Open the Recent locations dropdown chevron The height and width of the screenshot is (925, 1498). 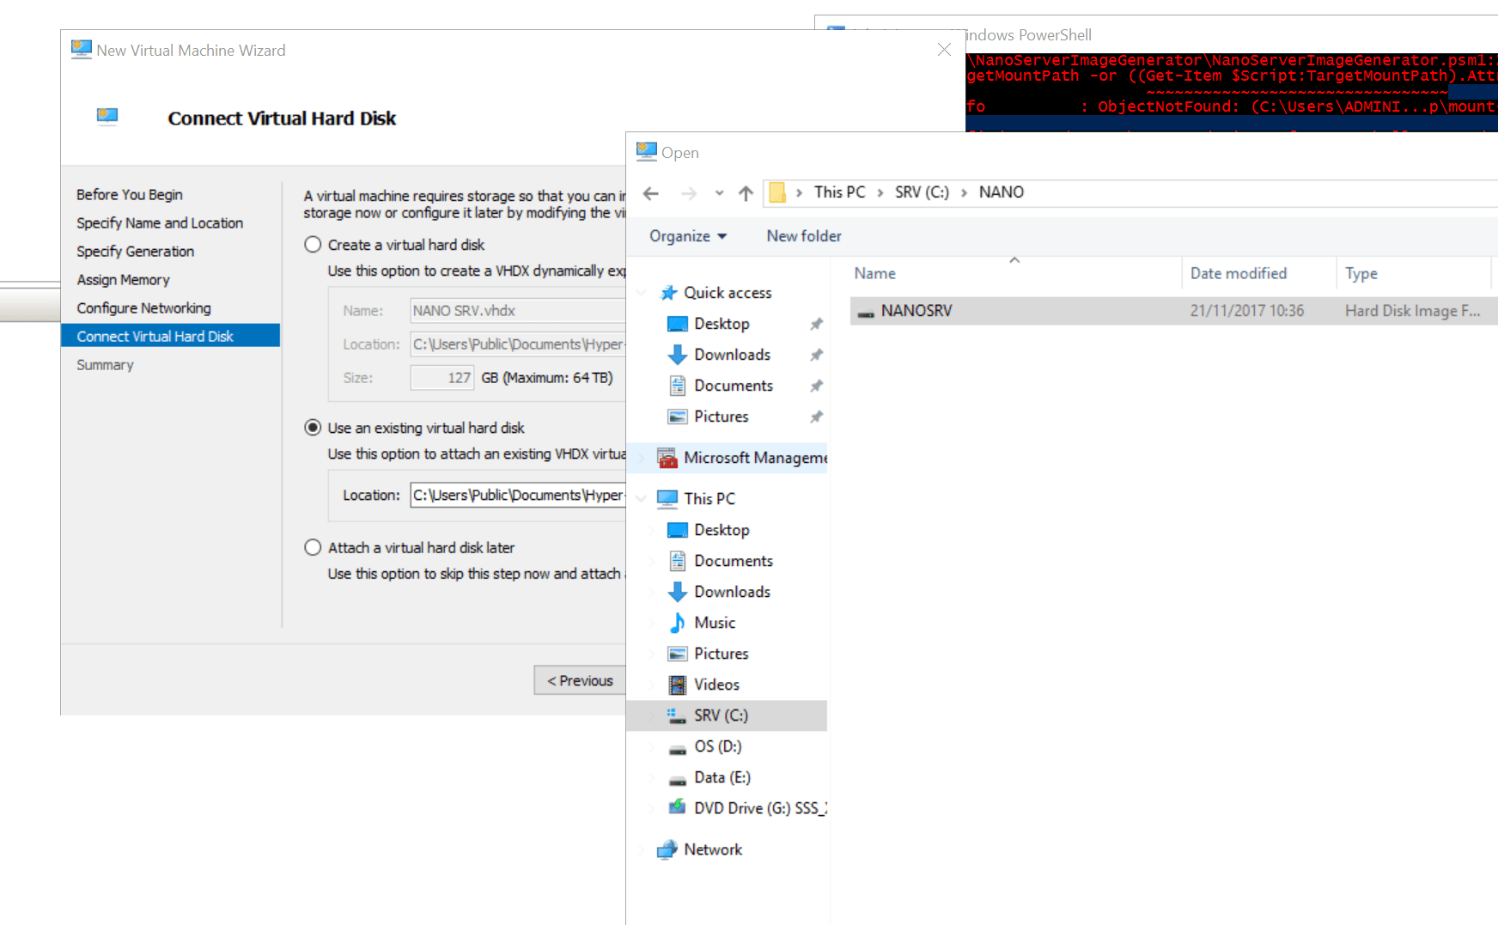point(719,193)
